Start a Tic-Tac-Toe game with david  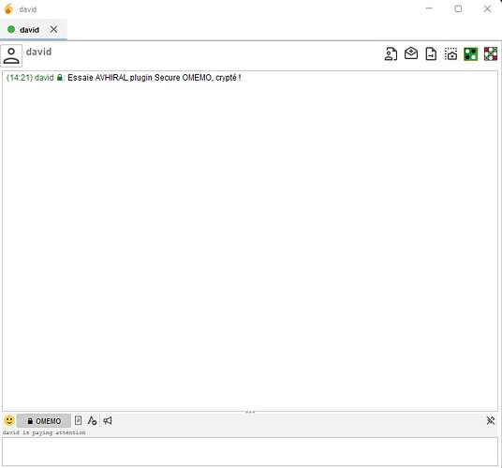click(491, 53)
